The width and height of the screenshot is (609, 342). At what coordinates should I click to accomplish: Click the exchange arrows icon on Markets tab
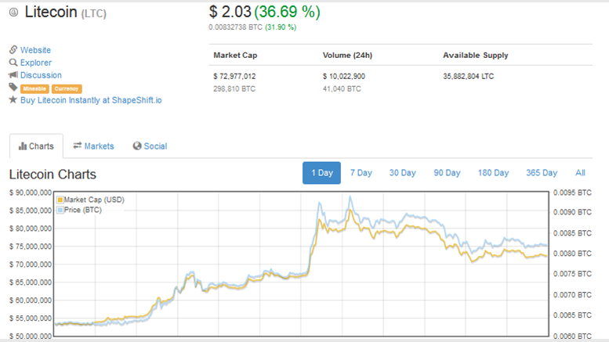78,146
